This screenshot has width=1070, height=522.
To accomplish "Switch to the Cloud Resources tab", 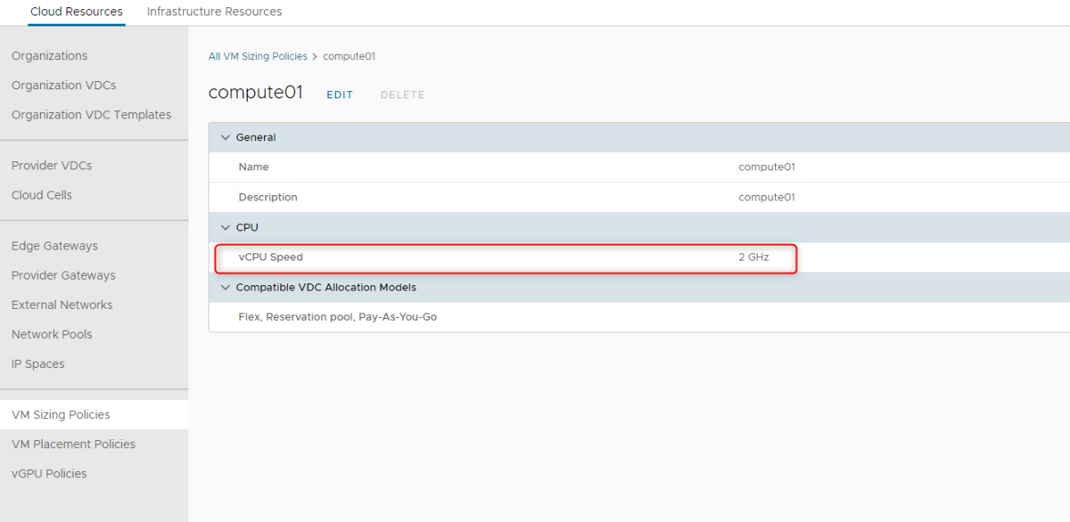I will [76, 12].
